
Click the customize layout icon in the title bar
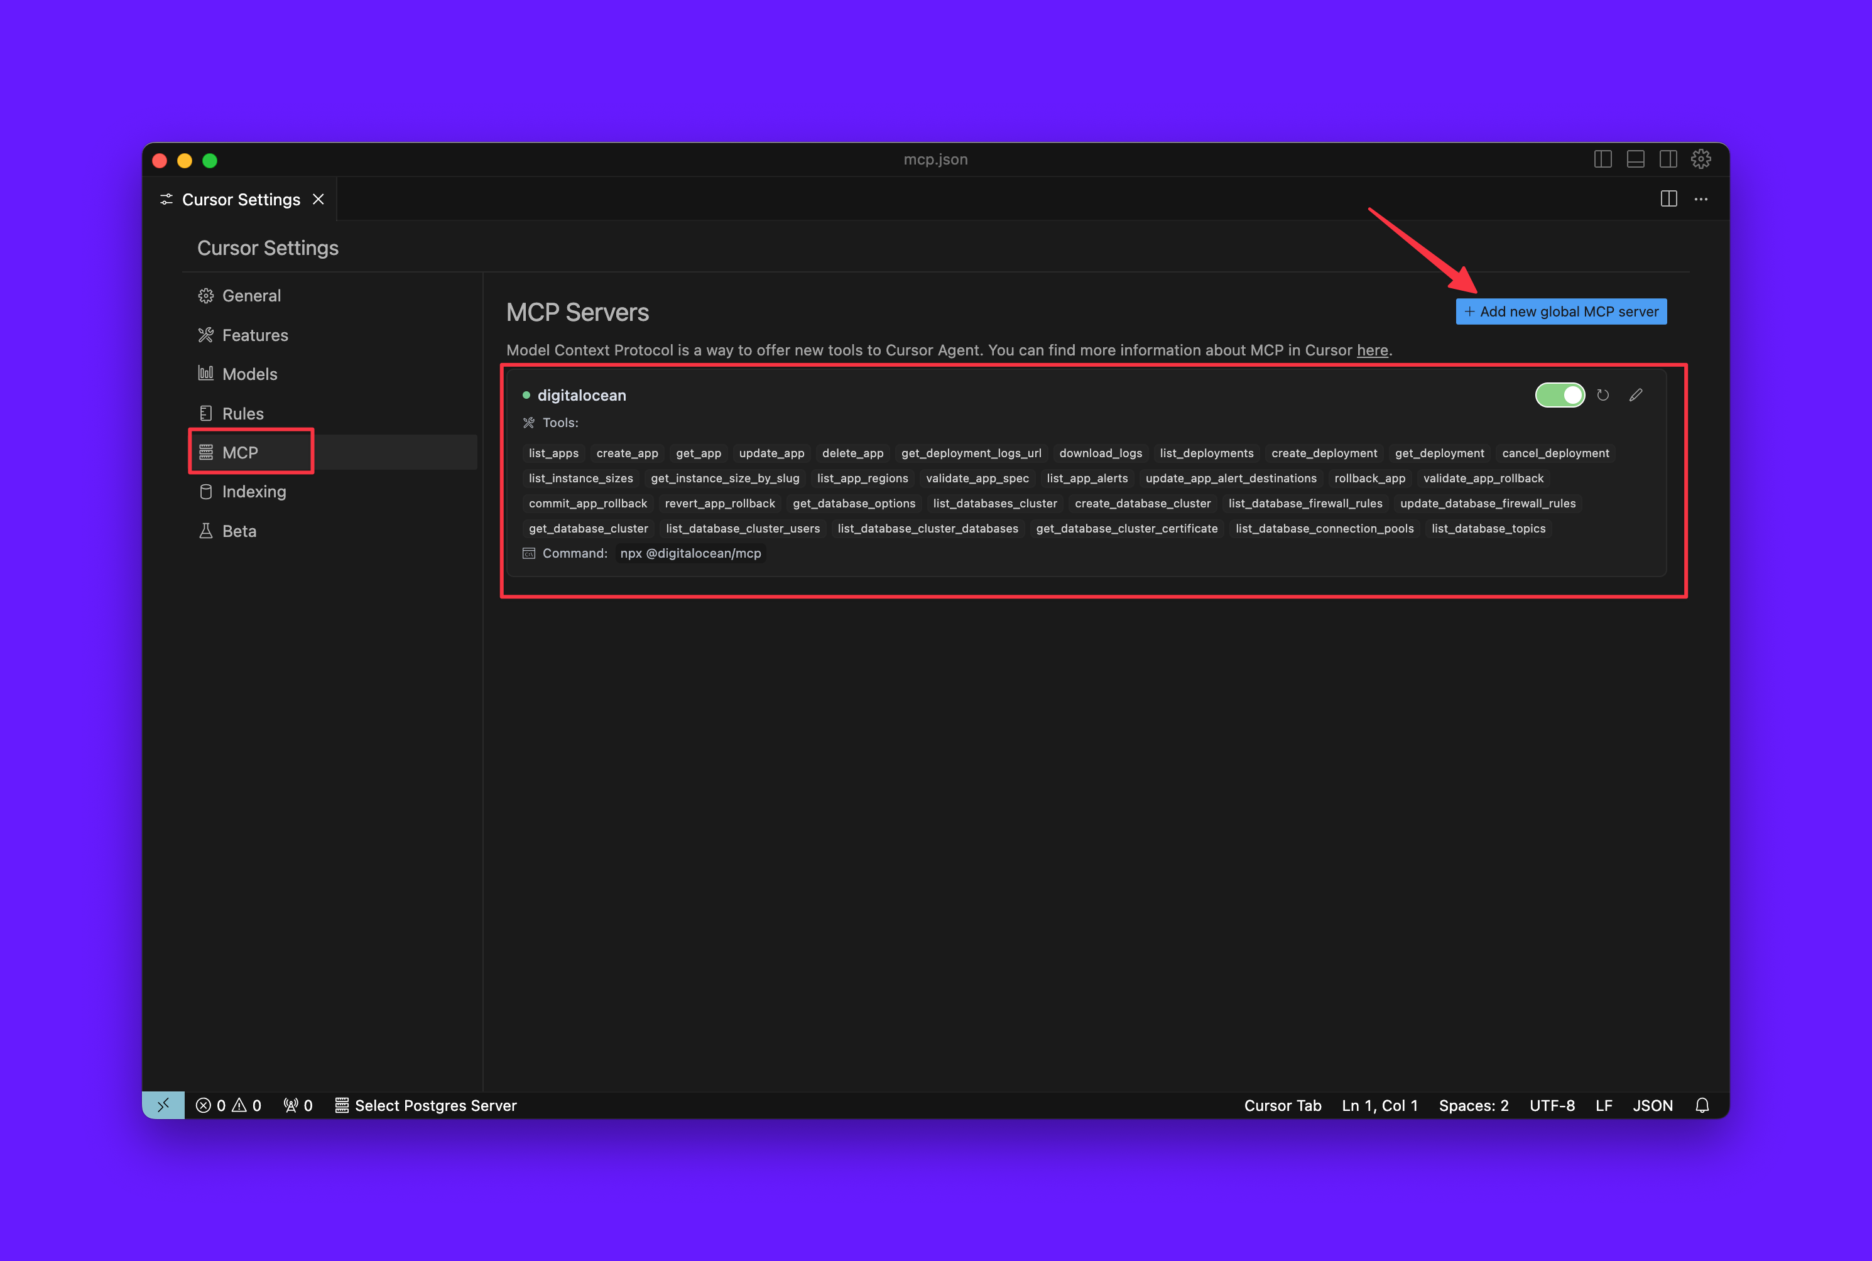tap(1635, 158)
